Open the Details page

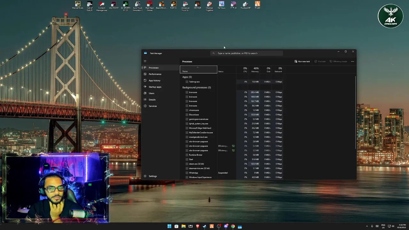coord(160,100)
